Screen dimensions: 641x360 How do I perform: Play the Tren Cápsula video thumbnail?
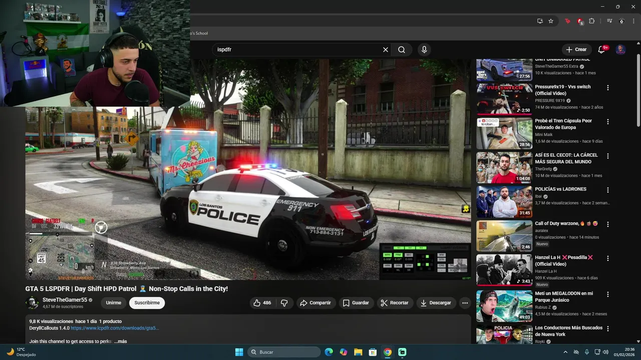click(x=504, y=133)
